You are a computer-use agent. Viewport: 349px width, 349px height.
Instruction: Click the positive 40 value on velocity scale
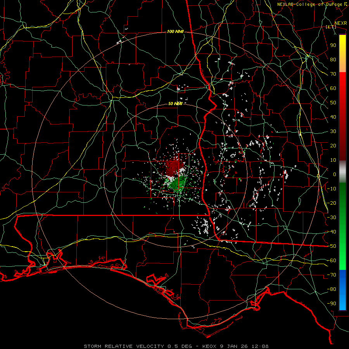coord(333,117)
